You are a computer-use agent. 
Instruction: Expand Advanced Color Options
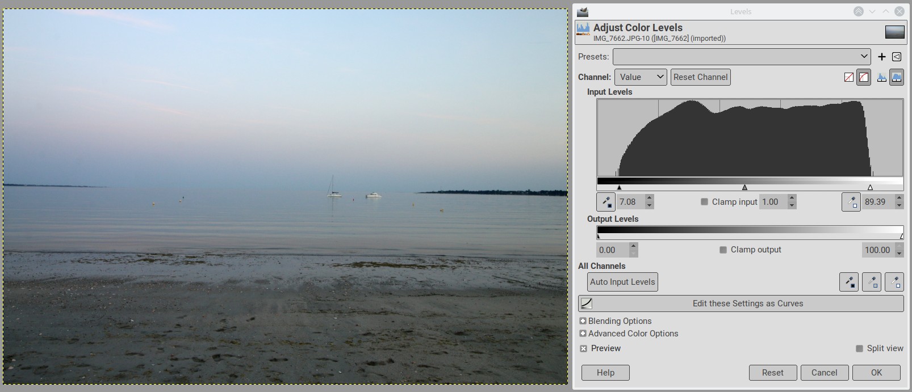point(583,334)
